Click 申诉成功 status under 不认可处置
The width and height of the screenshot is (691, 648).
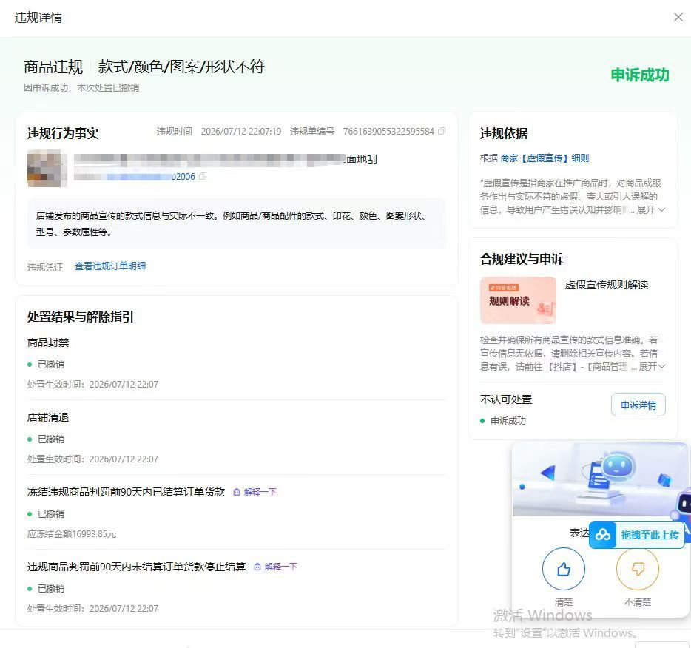tap(508, 421)
